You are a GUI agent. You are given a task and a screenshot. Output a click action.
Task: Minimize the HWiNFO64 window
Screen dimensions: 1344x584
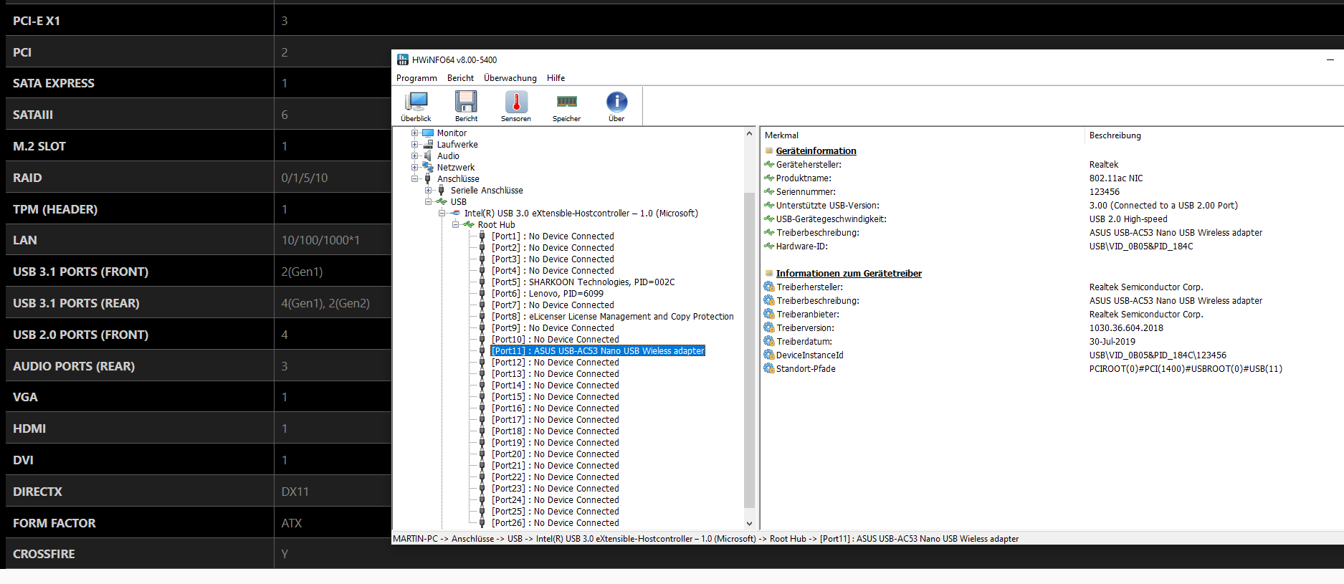click(1330, 59)
